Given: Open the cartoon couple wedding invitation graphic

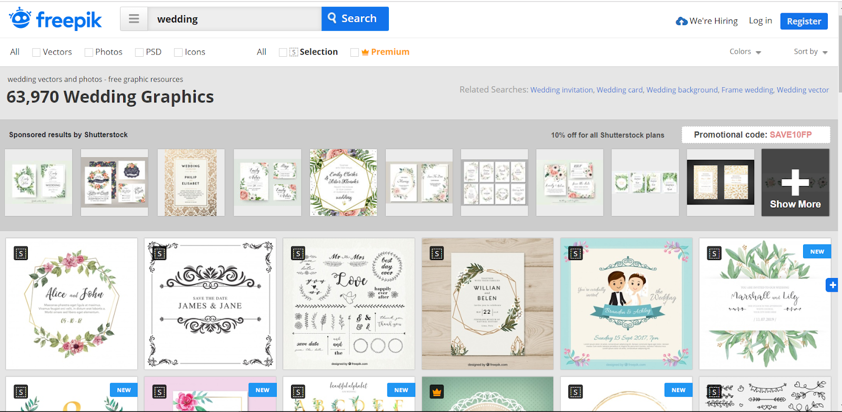Looking at the screenshot, I should (x=626, y=304).
